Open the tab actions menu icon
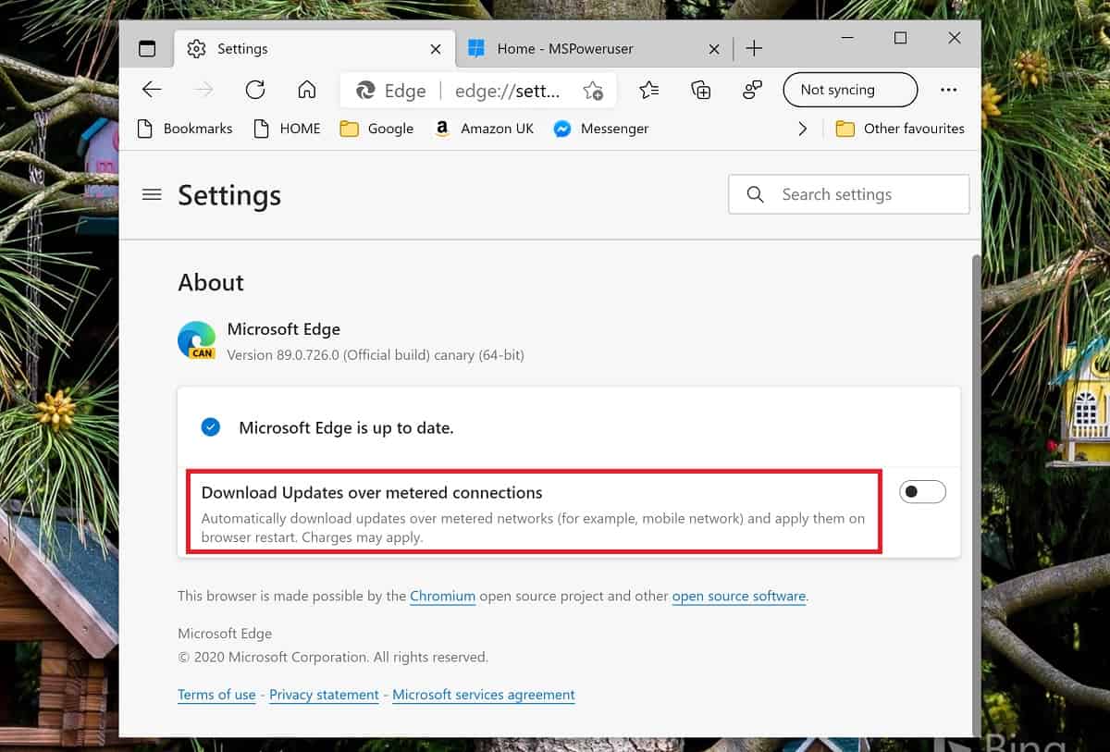 (147, 49)
